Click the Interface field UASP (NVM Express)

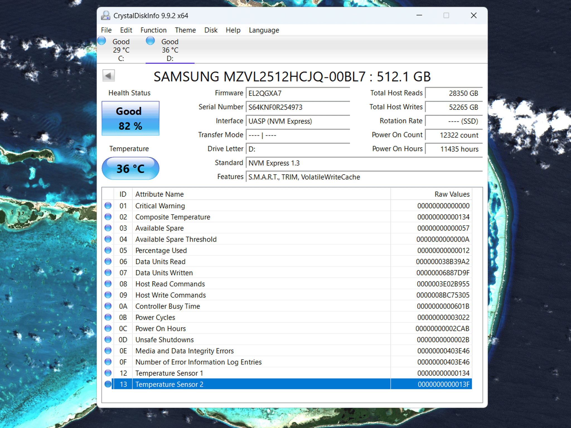click(x=298, y=121)
